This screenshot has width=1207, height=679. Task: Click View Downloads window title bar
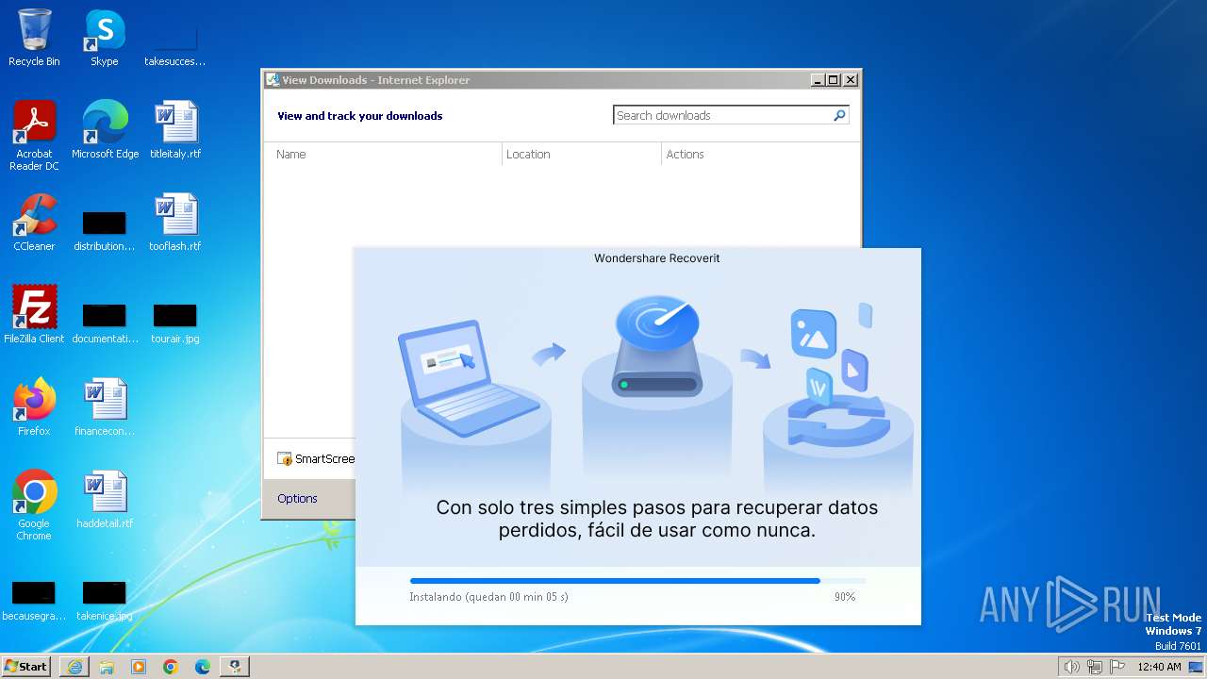537,80
